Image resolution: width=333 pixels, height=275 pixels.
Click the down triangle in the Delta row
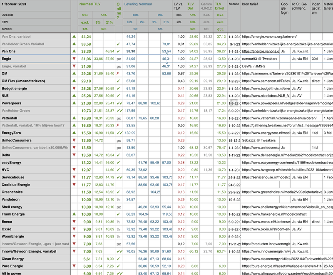click(74, 155)
